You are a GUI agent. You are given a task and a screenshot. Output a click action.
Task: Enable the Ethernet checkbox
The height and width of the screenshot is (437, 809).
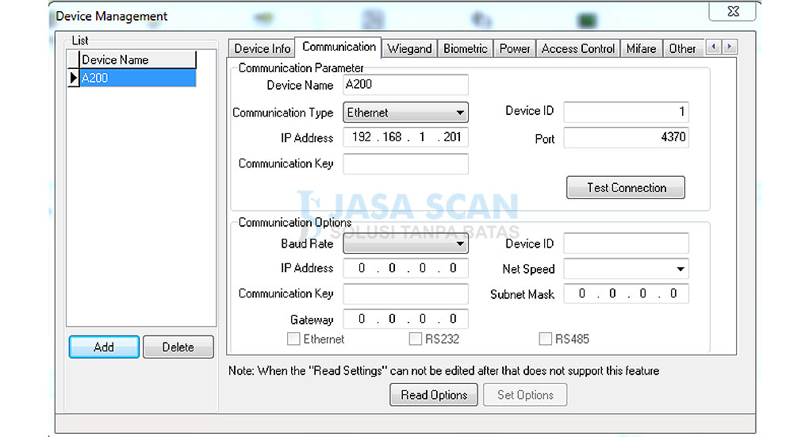tap(293, 339)
